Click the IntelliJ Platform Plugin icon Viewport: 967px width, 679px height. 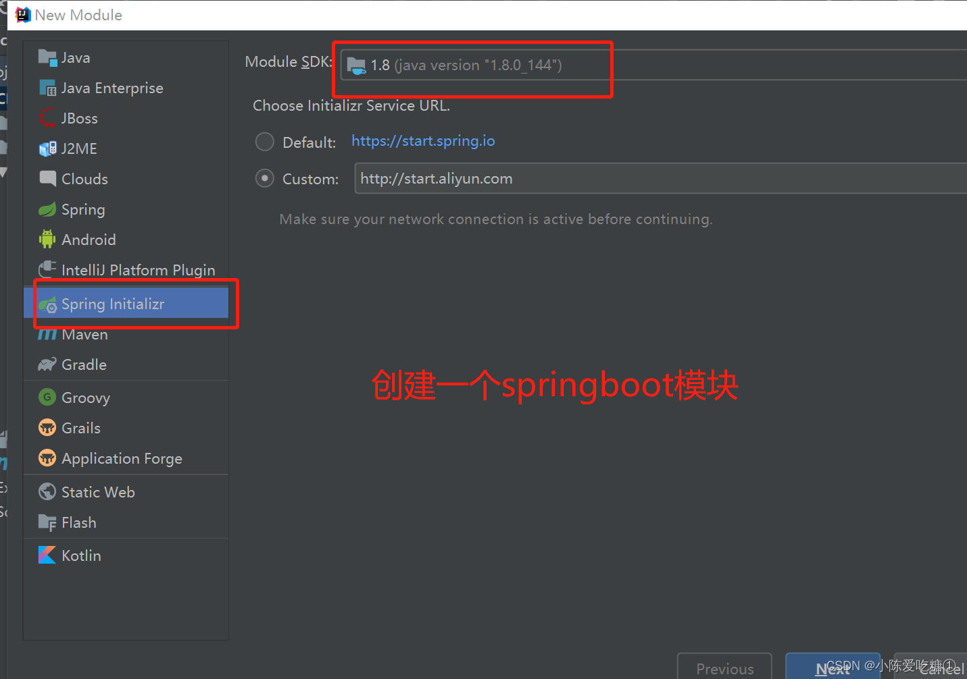47,270
